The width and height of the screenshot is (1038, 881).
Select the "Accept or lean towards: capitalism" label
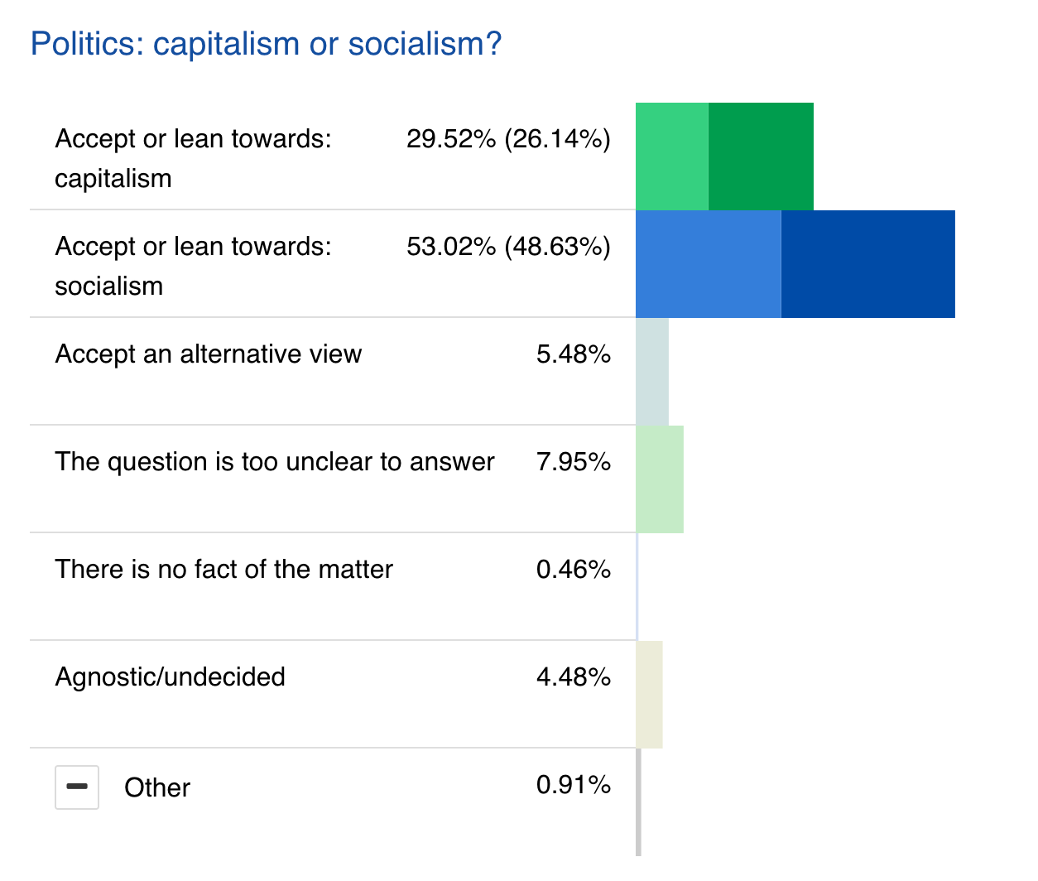(193, 158)
